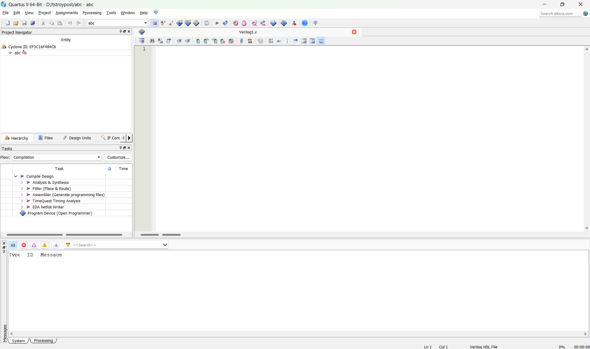Switch to the Design Units tab
This screenshot has height=349, width=590.
tap(77, 138)
